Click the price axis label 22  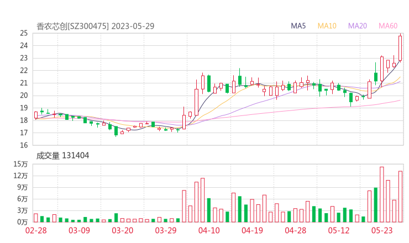pos(24,71)
